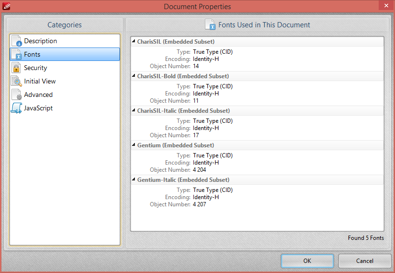The width and height of the screenshot is (395, 273).
Task: Click the Fonts Used in This Document heading
Action: 264,24
